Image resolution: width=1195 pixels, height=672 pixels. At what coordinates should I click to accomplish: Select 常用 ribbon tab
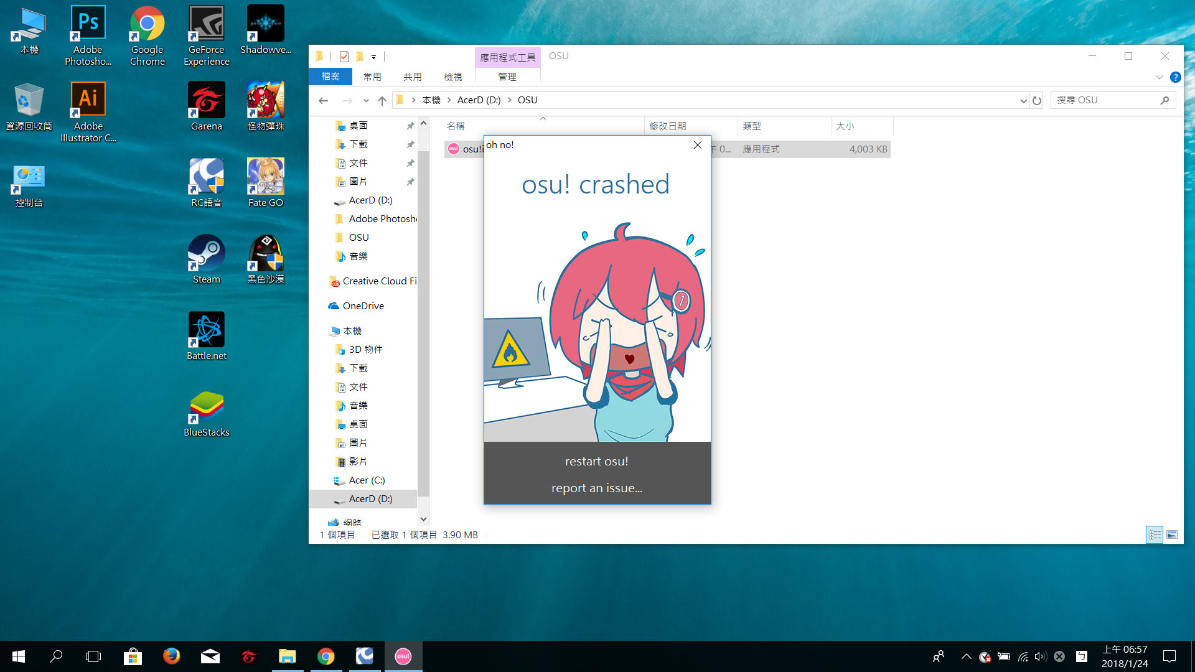[370, 75]
